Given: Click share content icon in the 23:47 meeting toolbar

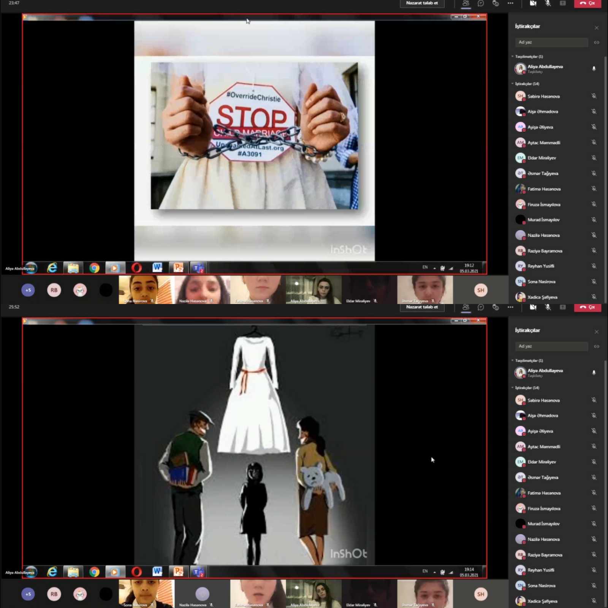Looking at the screenshot, I should pos(563,3).
